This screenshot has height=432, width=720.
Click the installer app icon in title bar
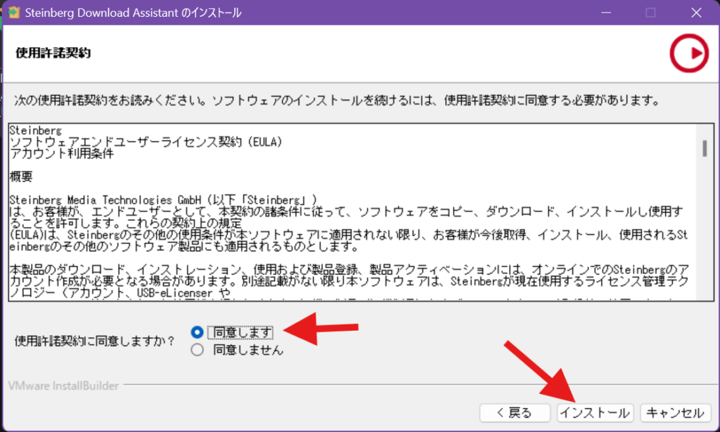point(14,13)
